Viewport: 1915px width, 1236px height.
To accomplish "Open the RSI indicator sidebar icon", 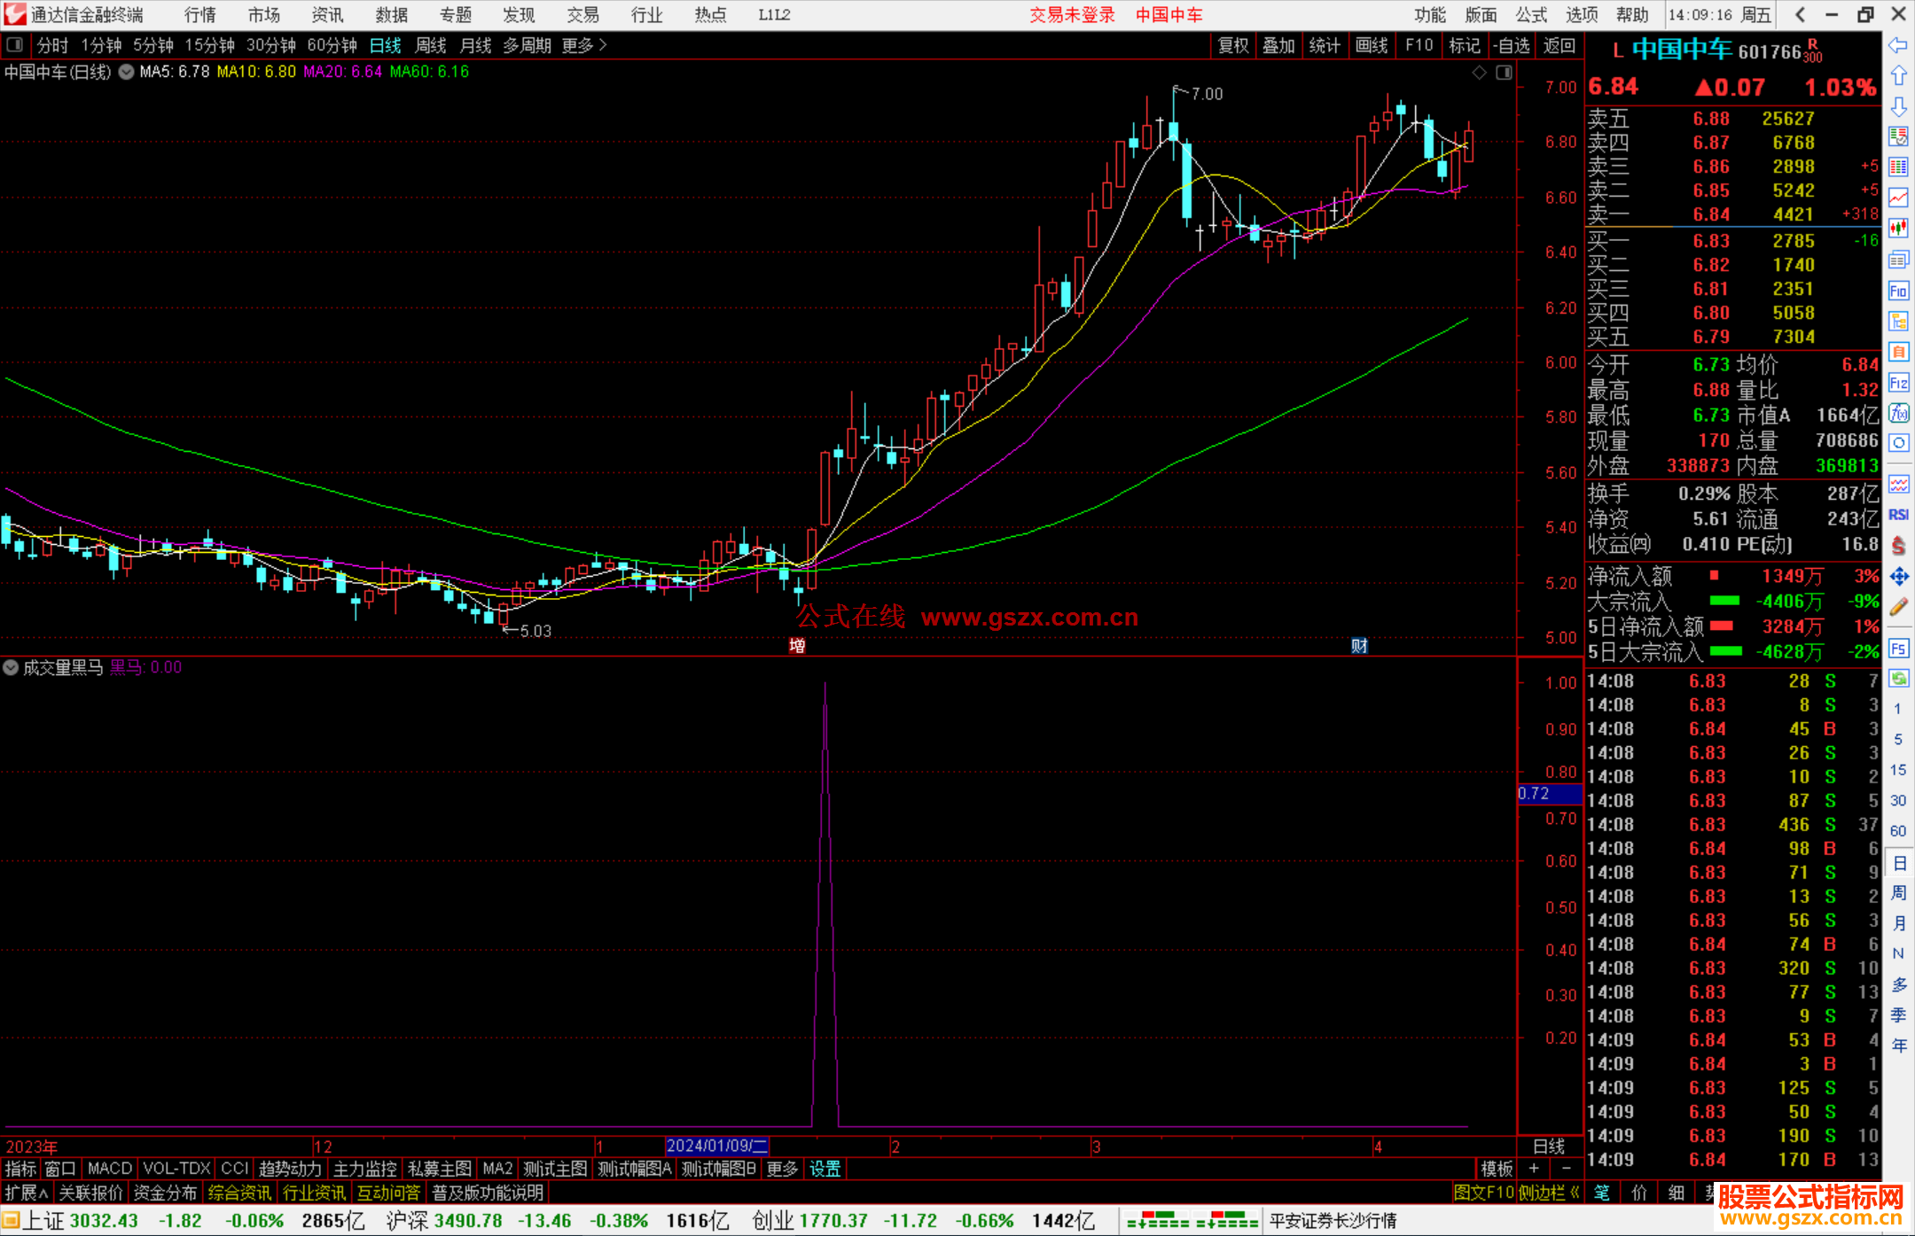I will 1898,515.
